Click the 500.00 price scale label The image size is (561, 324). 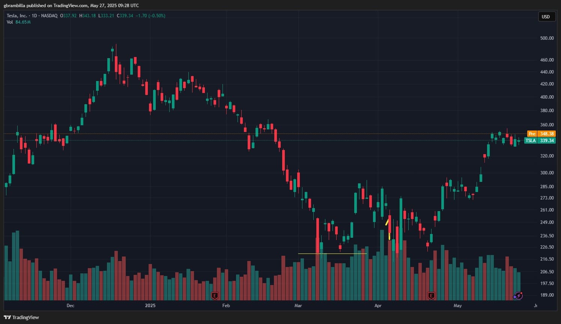tap(547, 38)
